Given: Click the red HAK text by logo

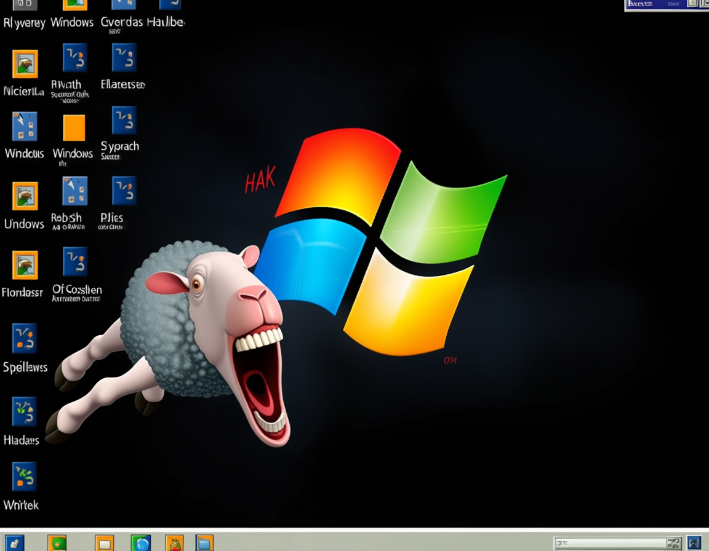Looking at the screenshot, I should click(x=260, y=180).
